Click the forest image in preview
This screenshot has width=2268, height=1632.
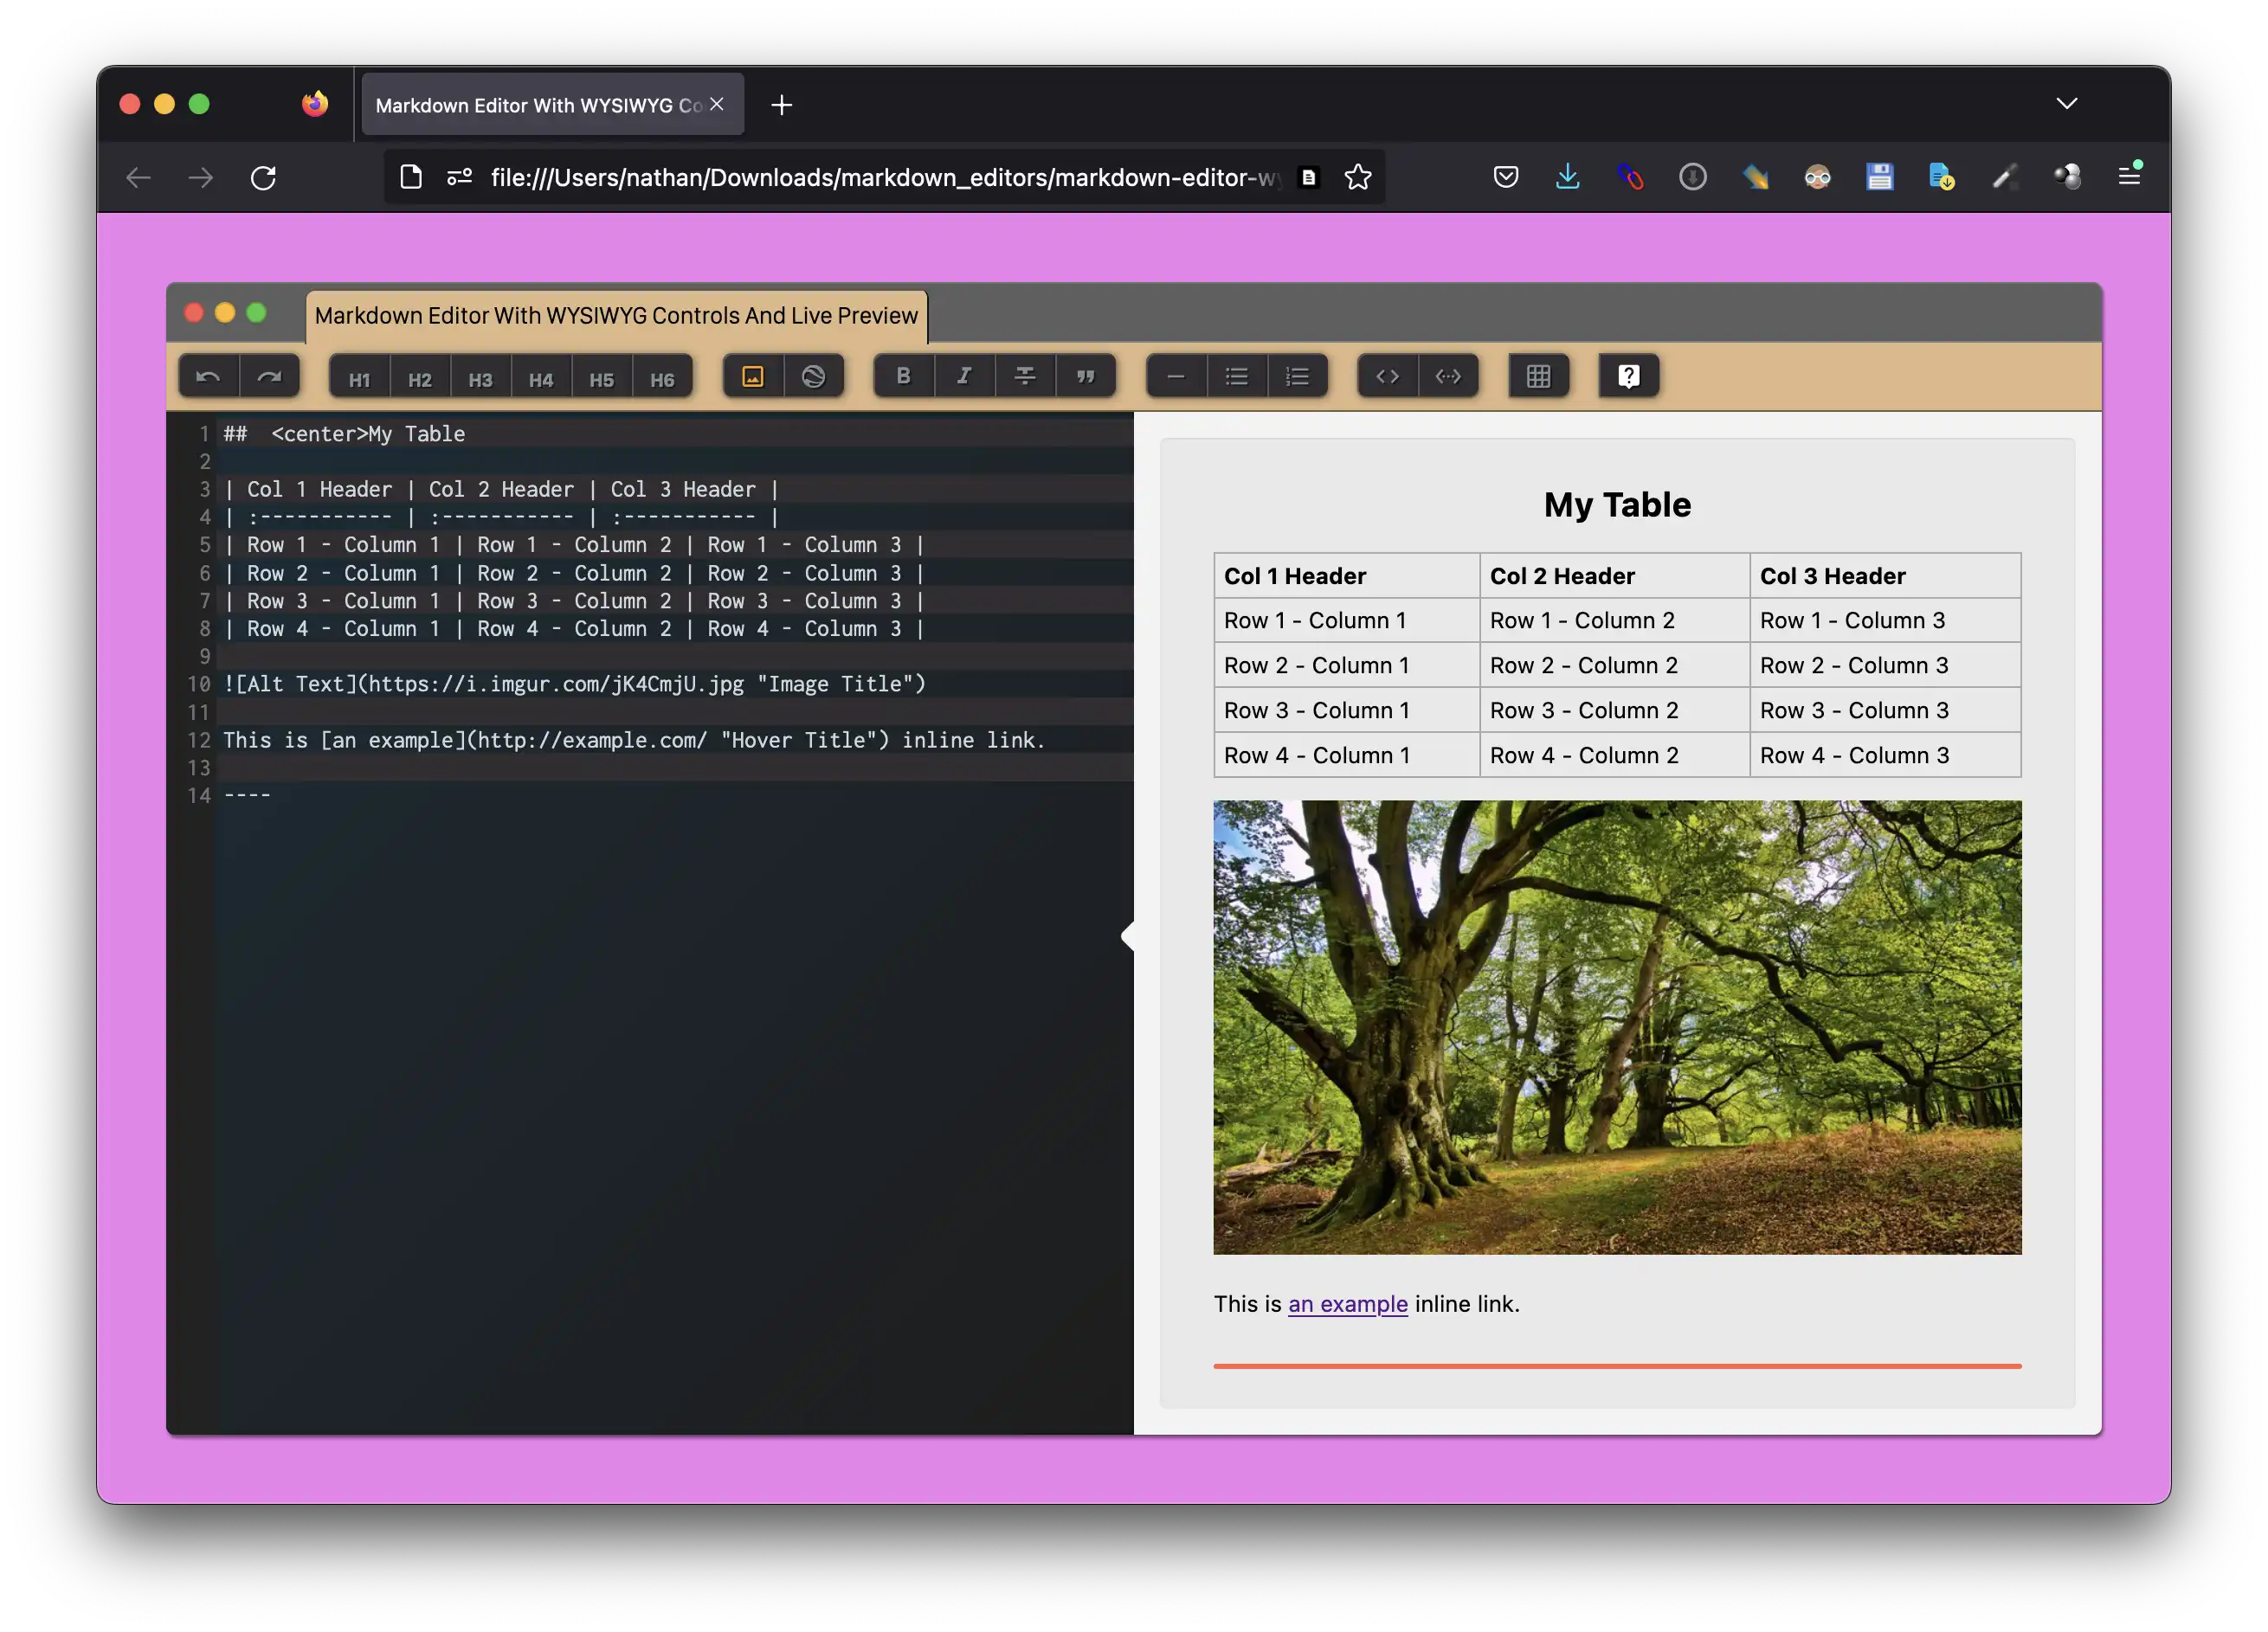[1616, 1026]
